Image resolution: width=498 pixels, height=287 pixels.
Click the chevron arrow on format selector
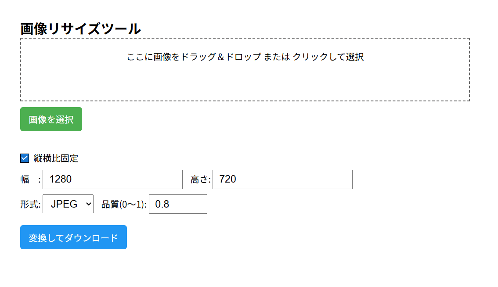pyautogui.click(x=88, y=204)
